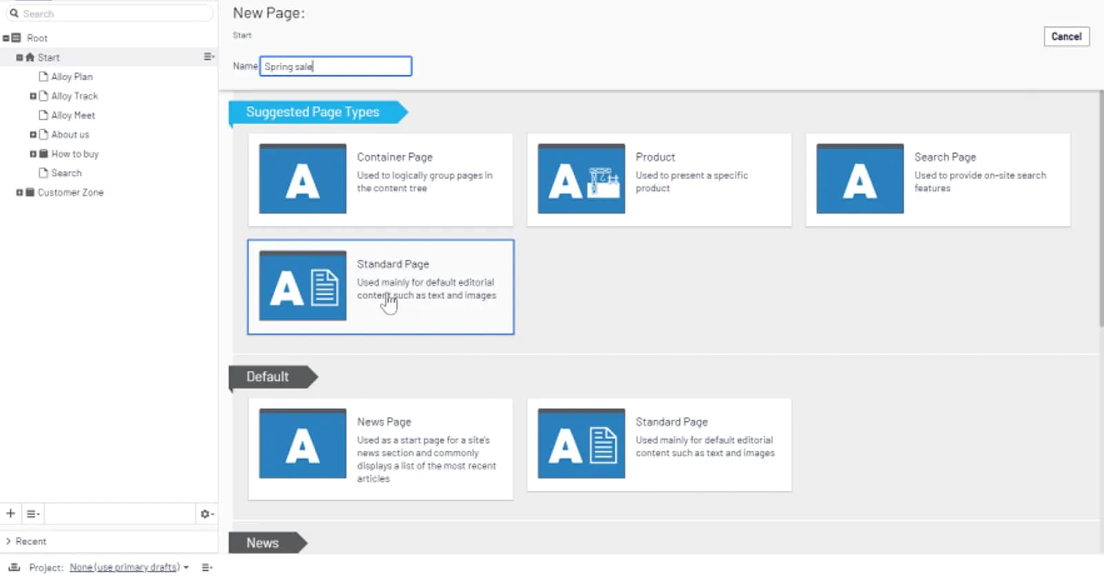Select How to buy in the tree
The image size is (1104, 579).
pyautogui.click(x=75, y=154)
